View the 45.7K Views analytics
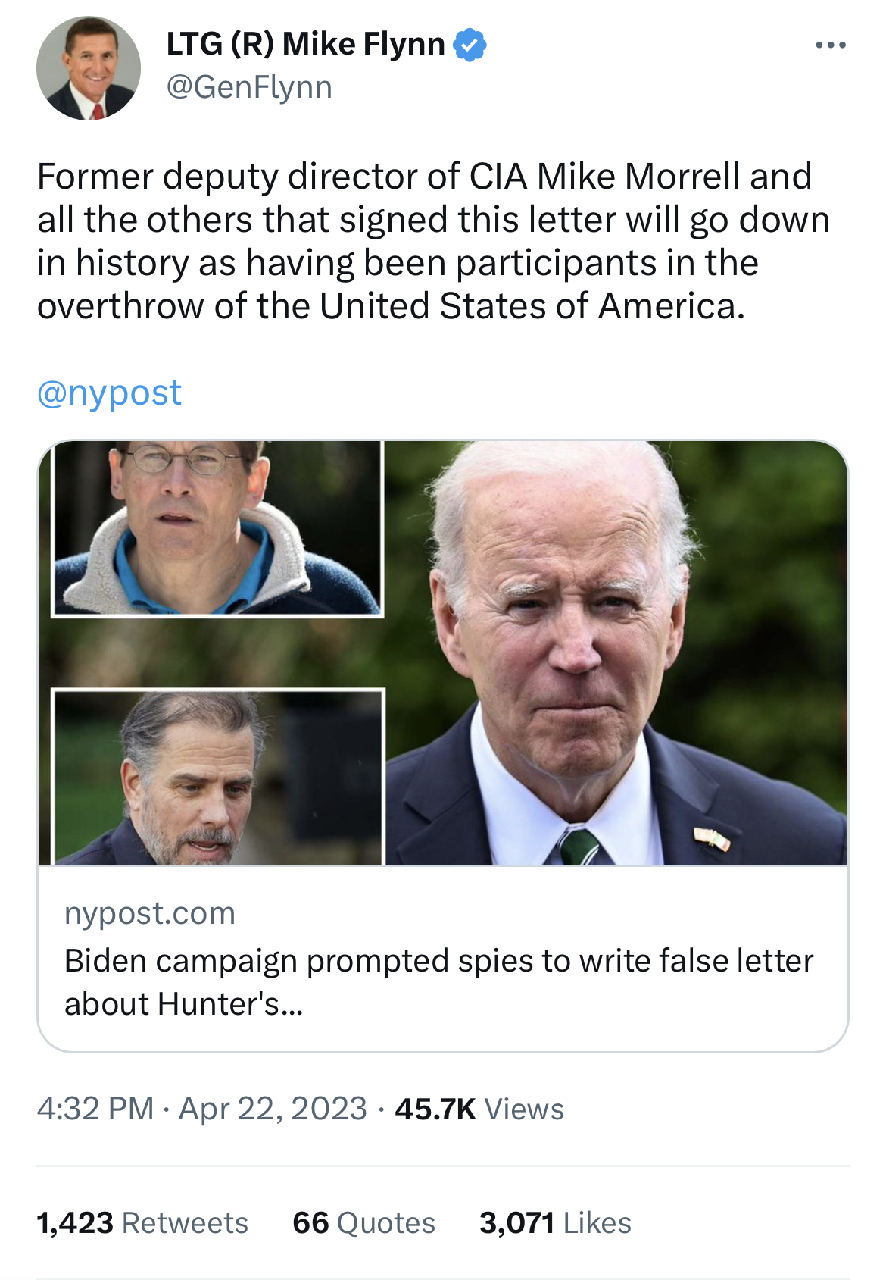This screenshot has width=886, height=1280. click(x=479, y=1109)
